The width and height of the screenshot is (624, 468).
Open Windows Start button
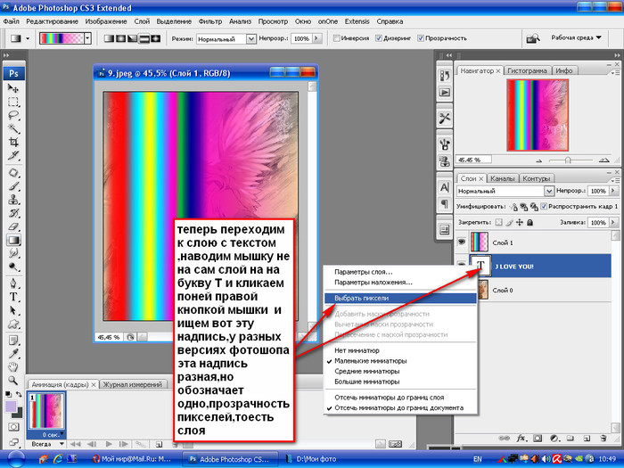click(17, 459)
